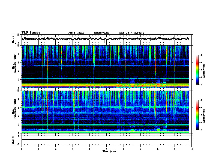Click time axis tick label "0"

22,149
